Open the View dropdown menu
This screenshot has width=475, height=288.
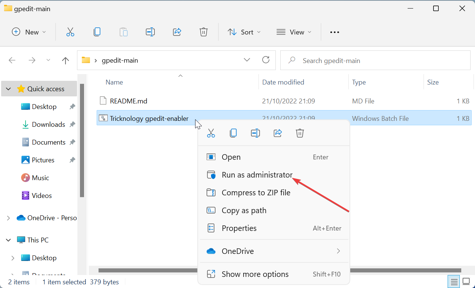pyautogui.click(x=294, y=32)
